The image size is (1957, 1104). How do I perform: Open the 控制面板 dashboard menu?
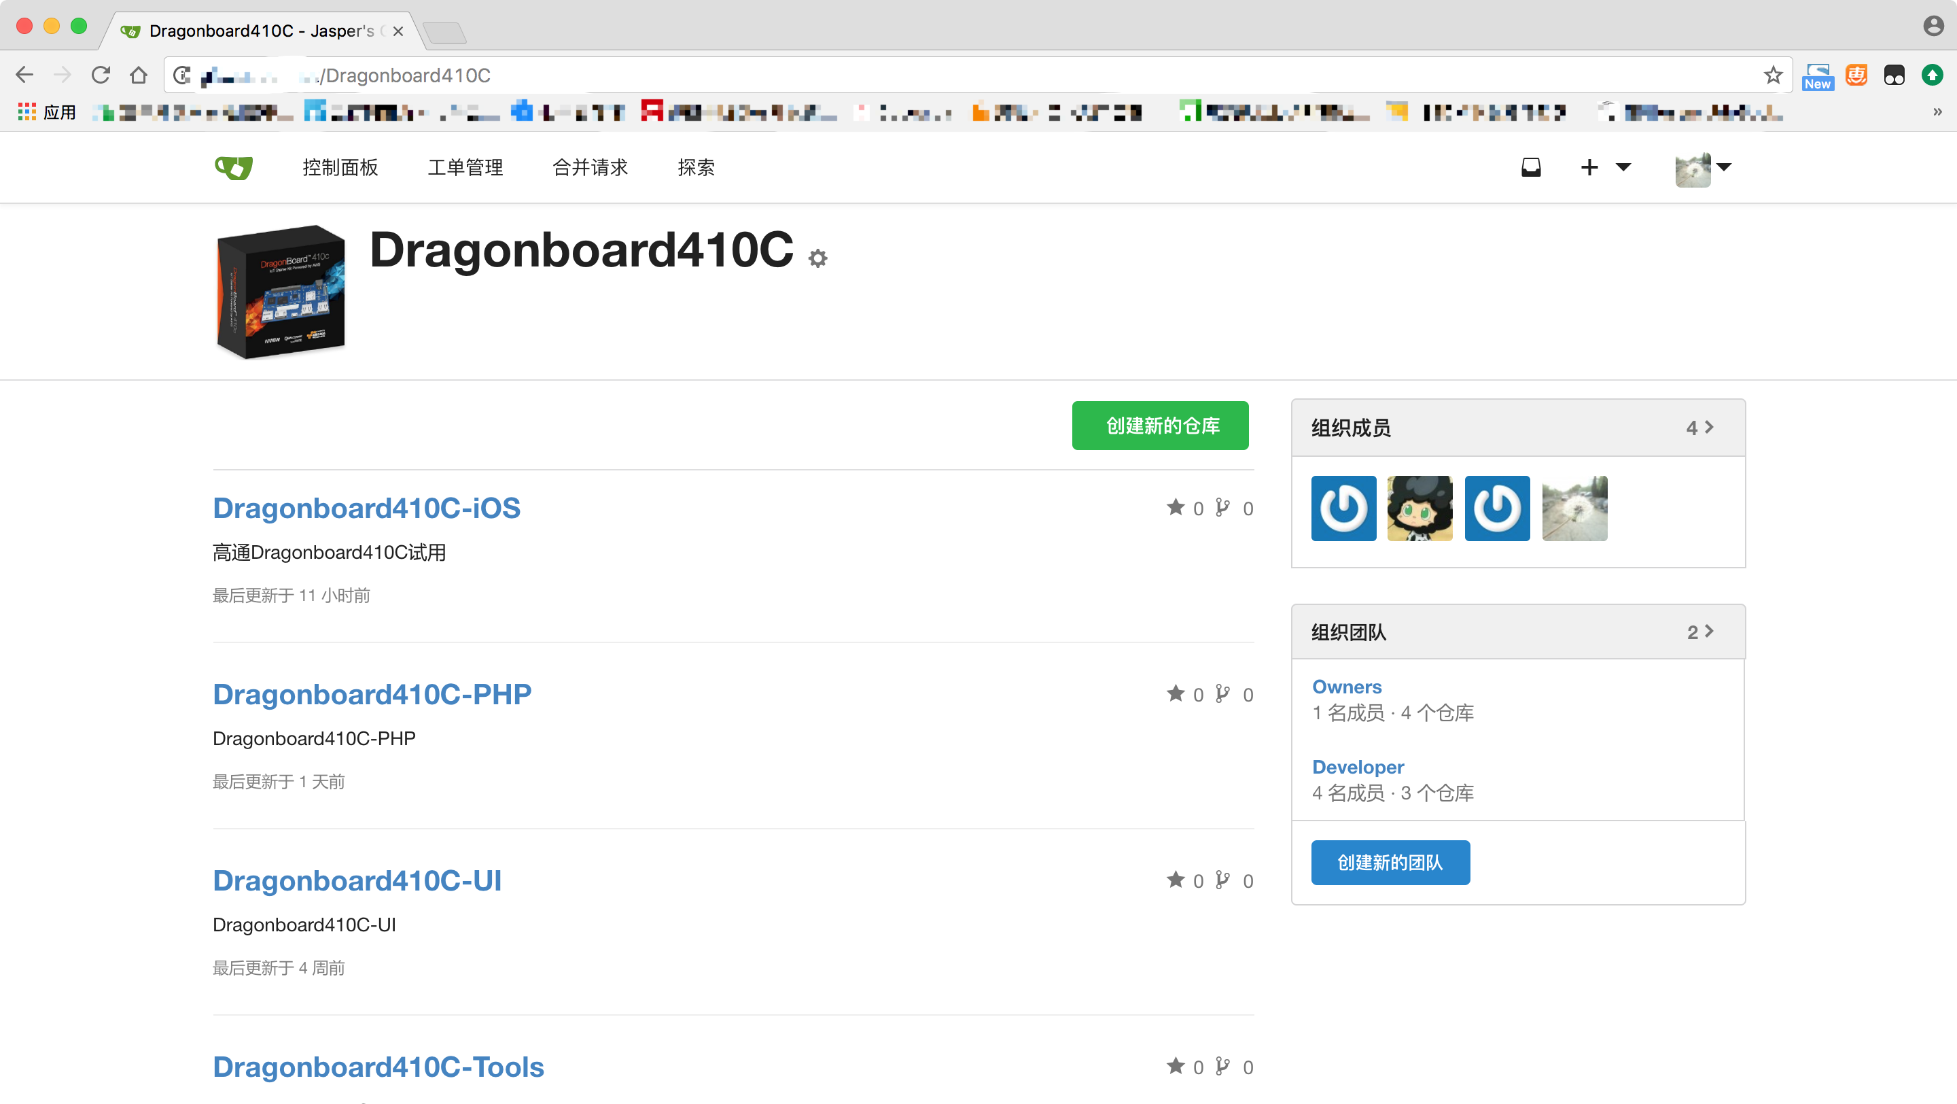[x=340, y=167]
